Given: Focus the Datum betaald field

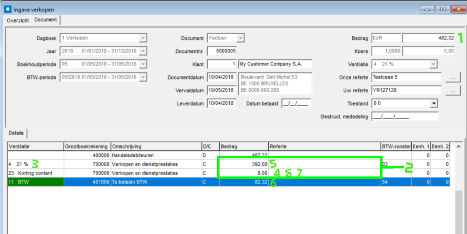Looking at the screenshot, I should point(296,104).
